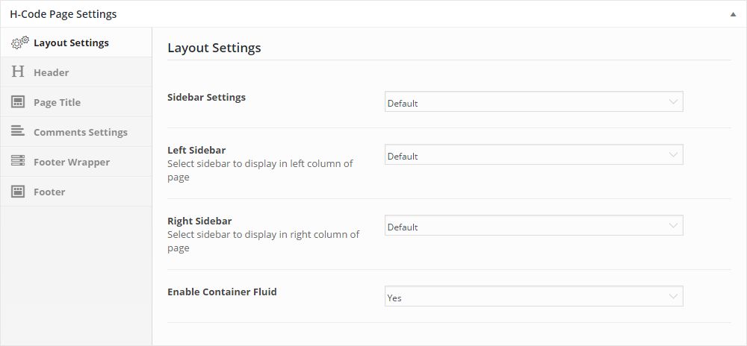Image resolution: width=747 pixels, height=346 pixels.
Task: Open the Left Sidebar dropdown
Action: pos(533,154)
